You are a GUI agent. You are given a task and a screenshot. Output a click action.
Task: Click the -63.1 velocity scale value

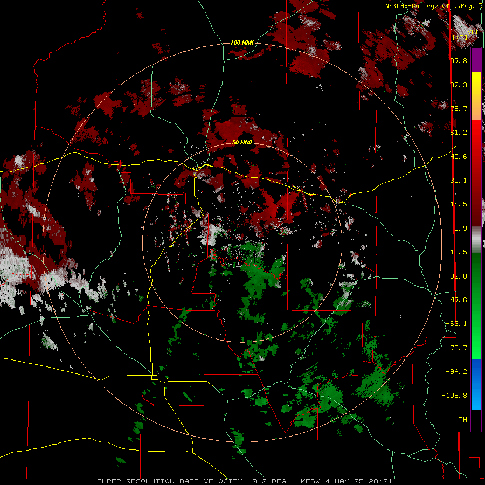456,324
